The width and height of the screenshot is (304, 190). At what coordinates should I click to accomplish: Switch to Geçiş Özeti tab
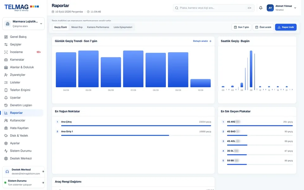[60, 27]
